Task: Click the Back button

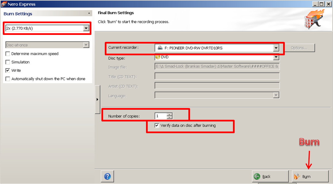Action: click(x=270, y=176)
